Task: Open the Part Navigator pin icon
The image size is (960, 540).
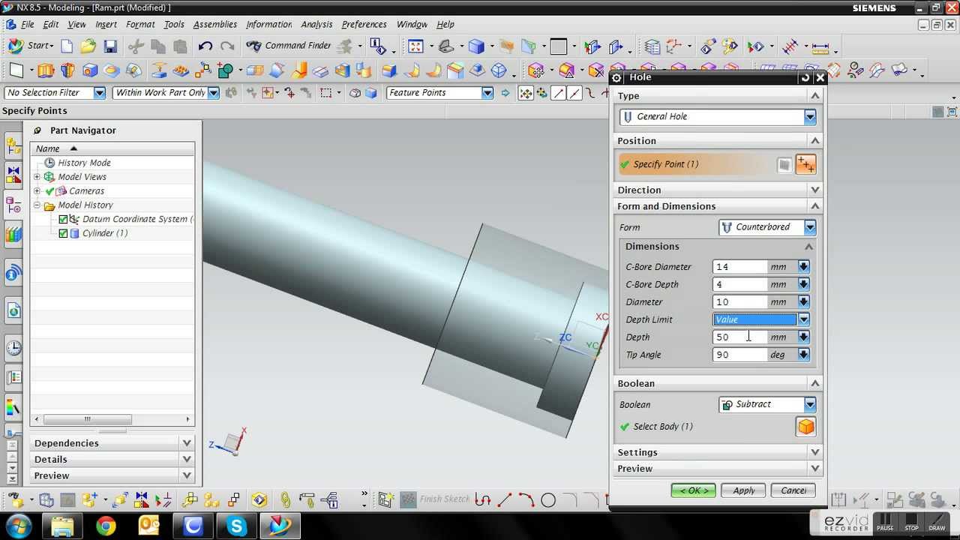Action: coord(37,130)
